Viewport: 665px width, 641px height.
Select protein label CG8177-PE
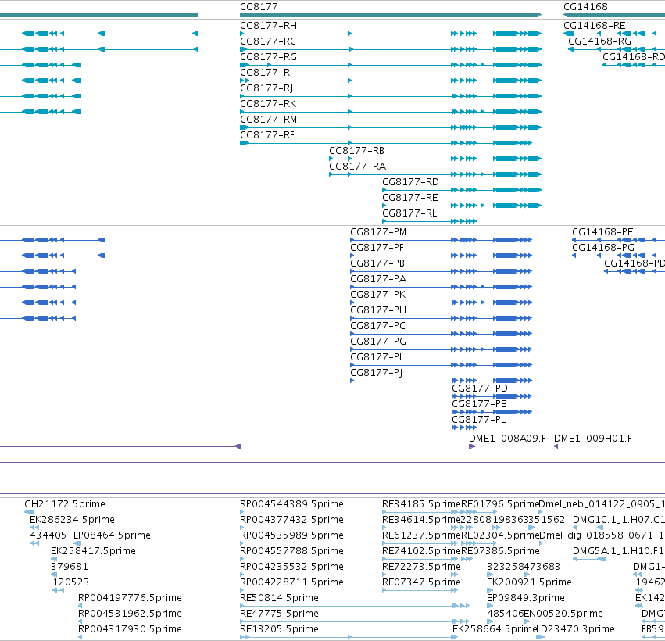[479, 405]
